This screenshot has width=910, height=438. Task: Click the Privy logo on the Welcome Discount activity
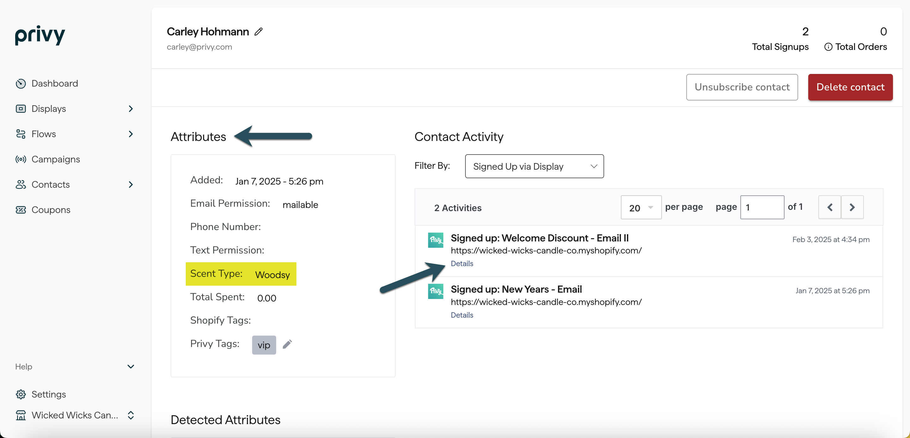pos(436,240)
